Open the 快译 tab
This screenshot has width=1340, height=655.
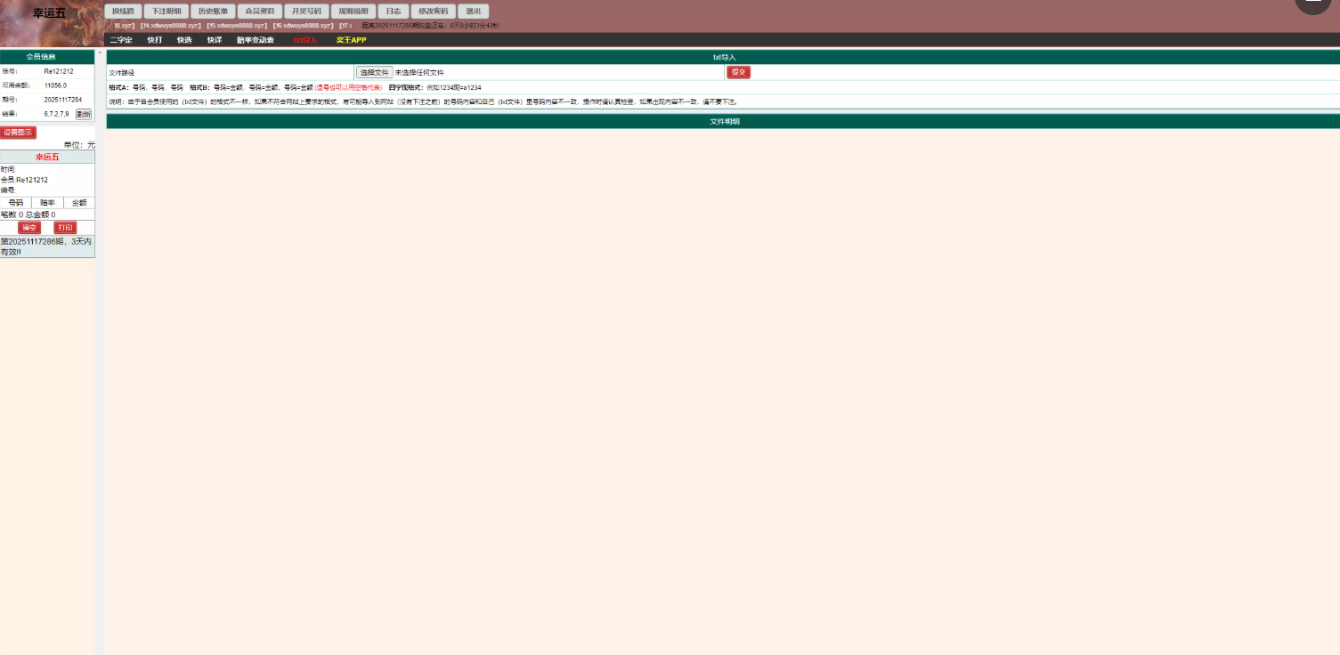215,40
